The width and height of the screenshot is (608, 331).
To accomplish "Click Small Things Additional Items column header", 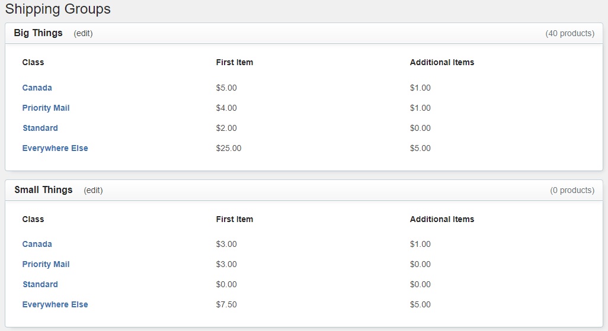I will pyautogui.click(x=441, y=219).
